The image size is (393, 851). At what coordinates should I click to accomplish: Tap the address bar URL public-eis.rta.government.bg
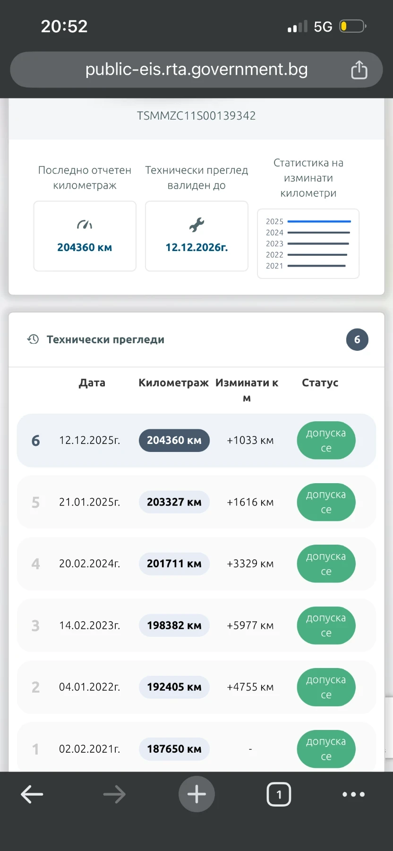[196, 69]
